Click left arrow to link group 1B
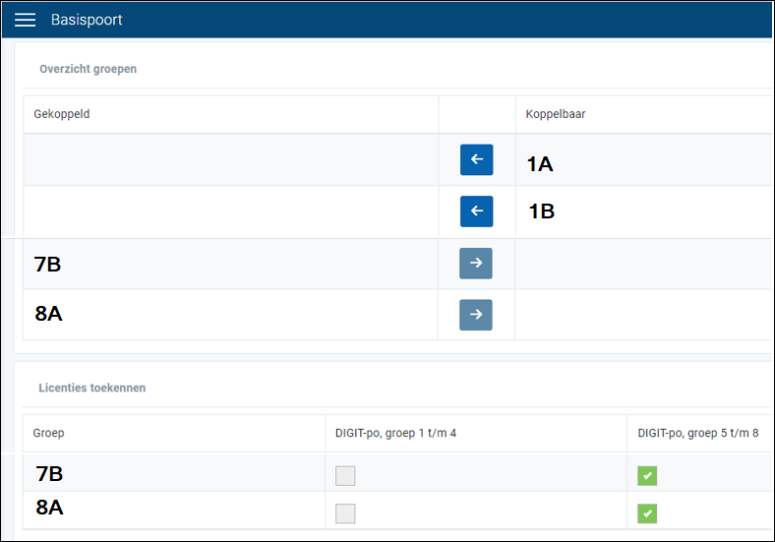Screen dimensions: 775x542 tap(476, 211)
